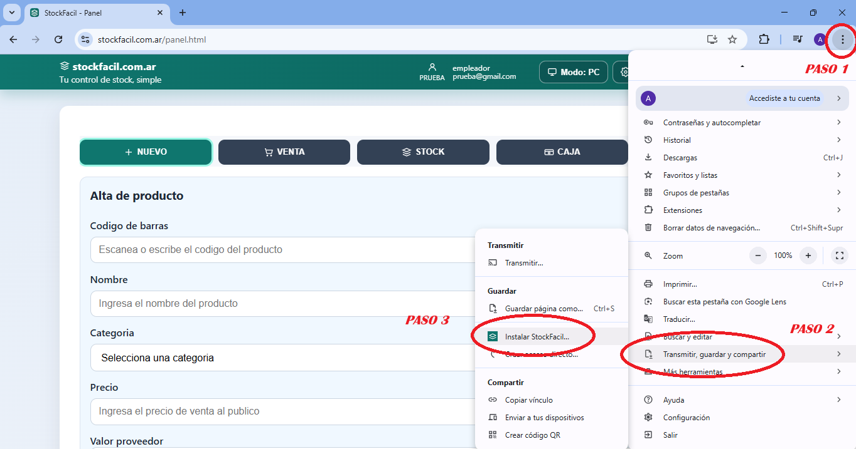The width and height of the screenshot is (856, 449).
Task: Select Copiar vínculo option
Action: [552, 400]
